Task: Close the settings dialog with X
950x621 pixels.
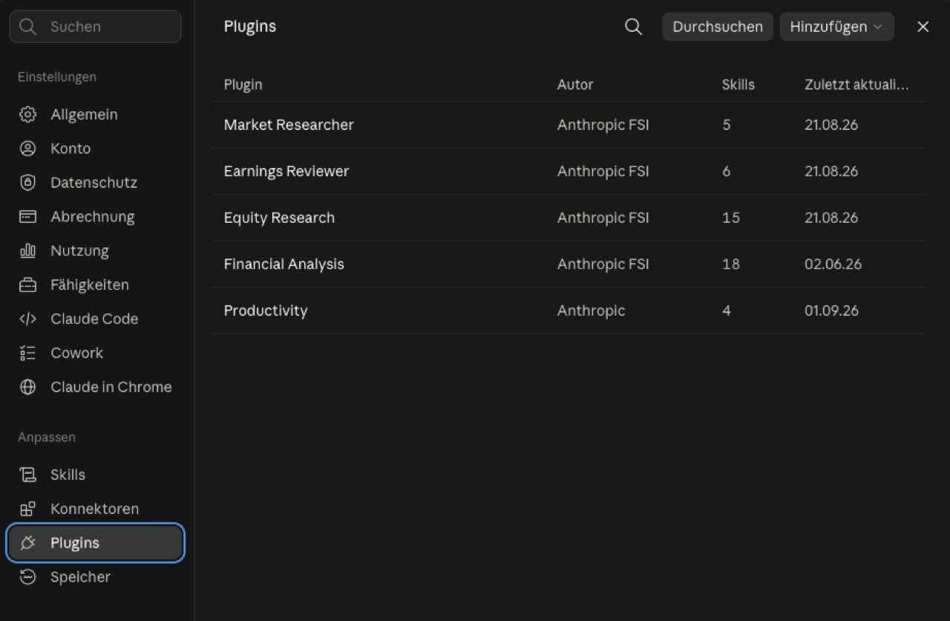Action: [923, 27]
